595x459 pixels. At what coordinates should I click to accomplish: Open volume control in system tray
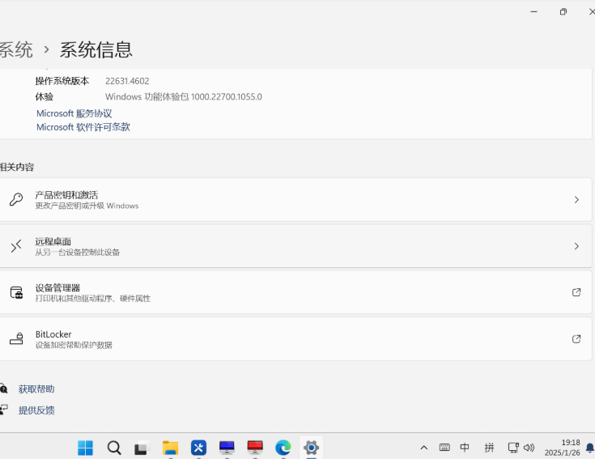(529, 448)
